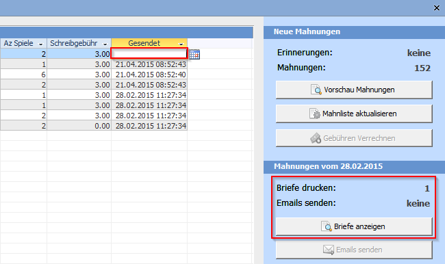The height and width of the screenshot is (264, 445).
Task: Click the empty Gesendet date input field
Action: (149, 53)
